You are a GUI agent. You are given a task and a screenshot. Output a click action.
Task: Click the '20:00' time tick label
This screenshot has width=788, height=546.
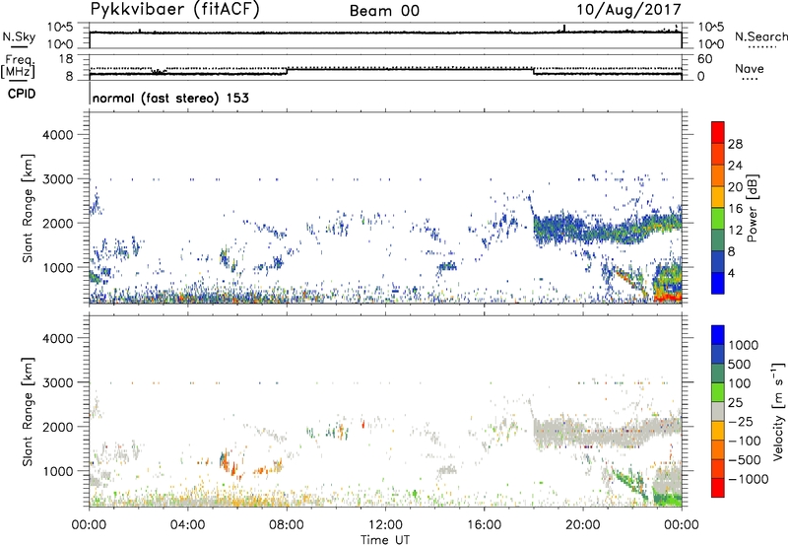(583, 525)
